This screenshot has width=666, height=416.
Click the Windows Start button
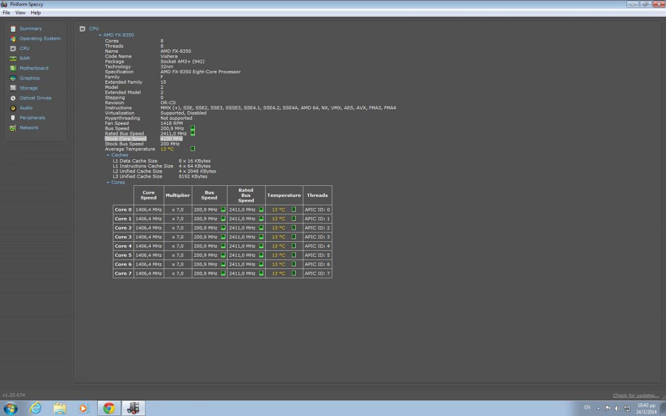click(11, 408)
